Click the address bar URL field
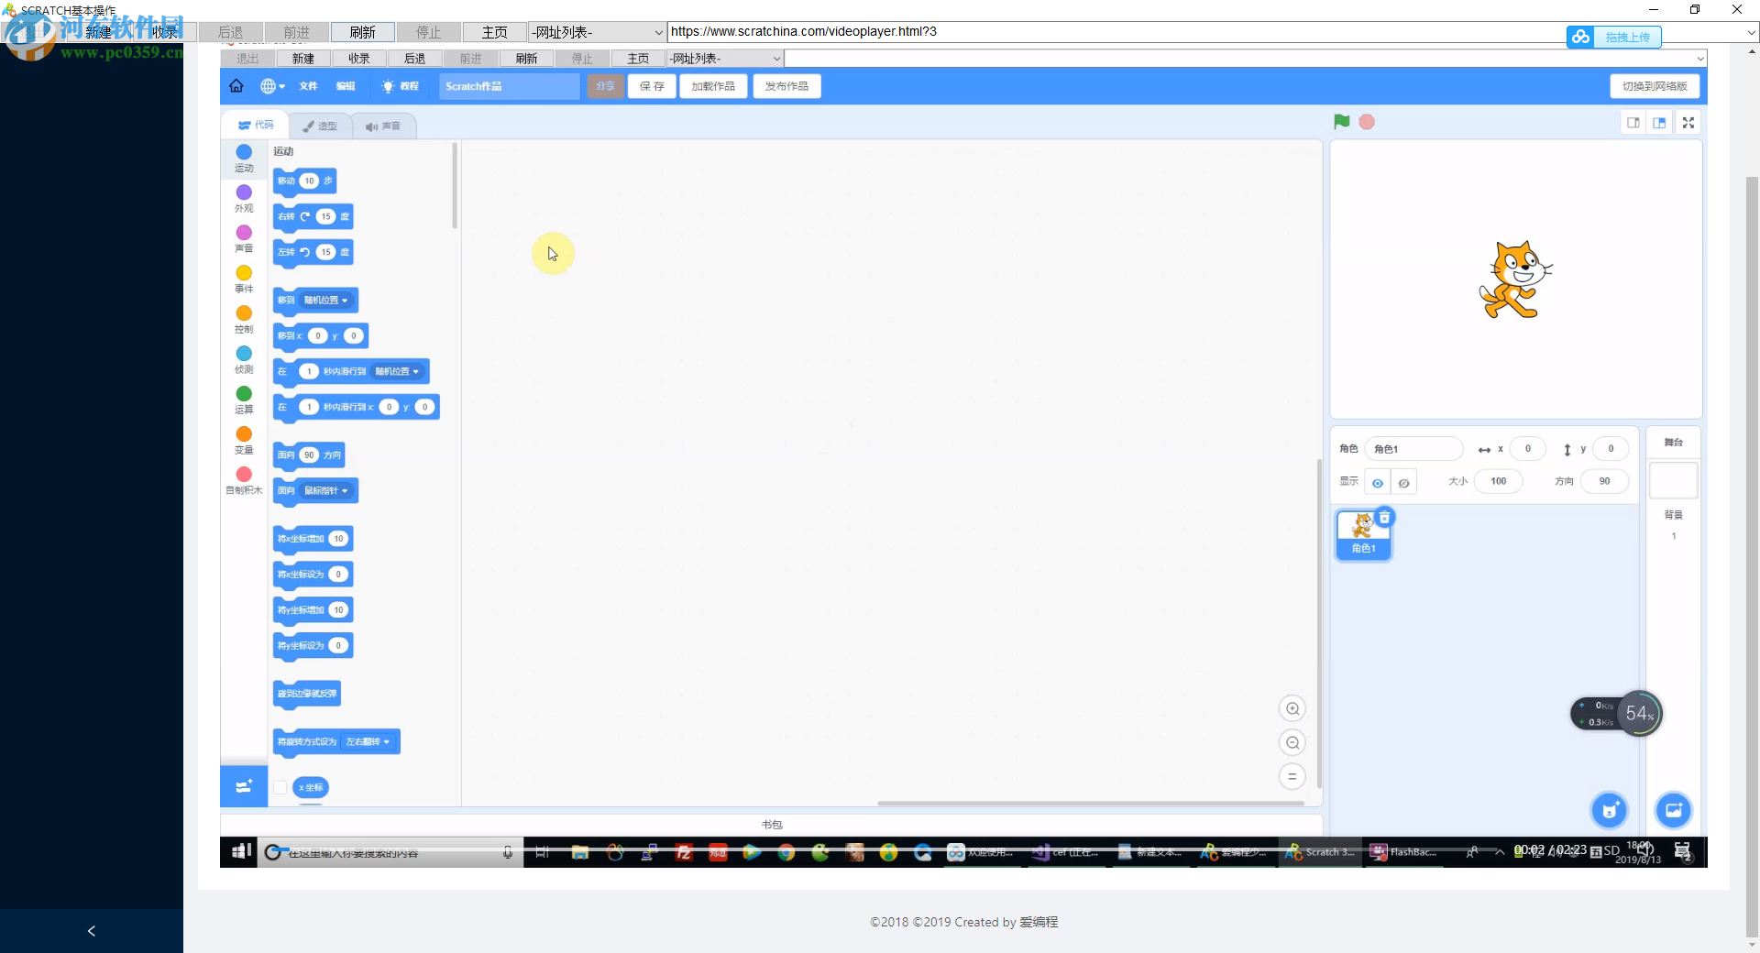 (1204, 32)
